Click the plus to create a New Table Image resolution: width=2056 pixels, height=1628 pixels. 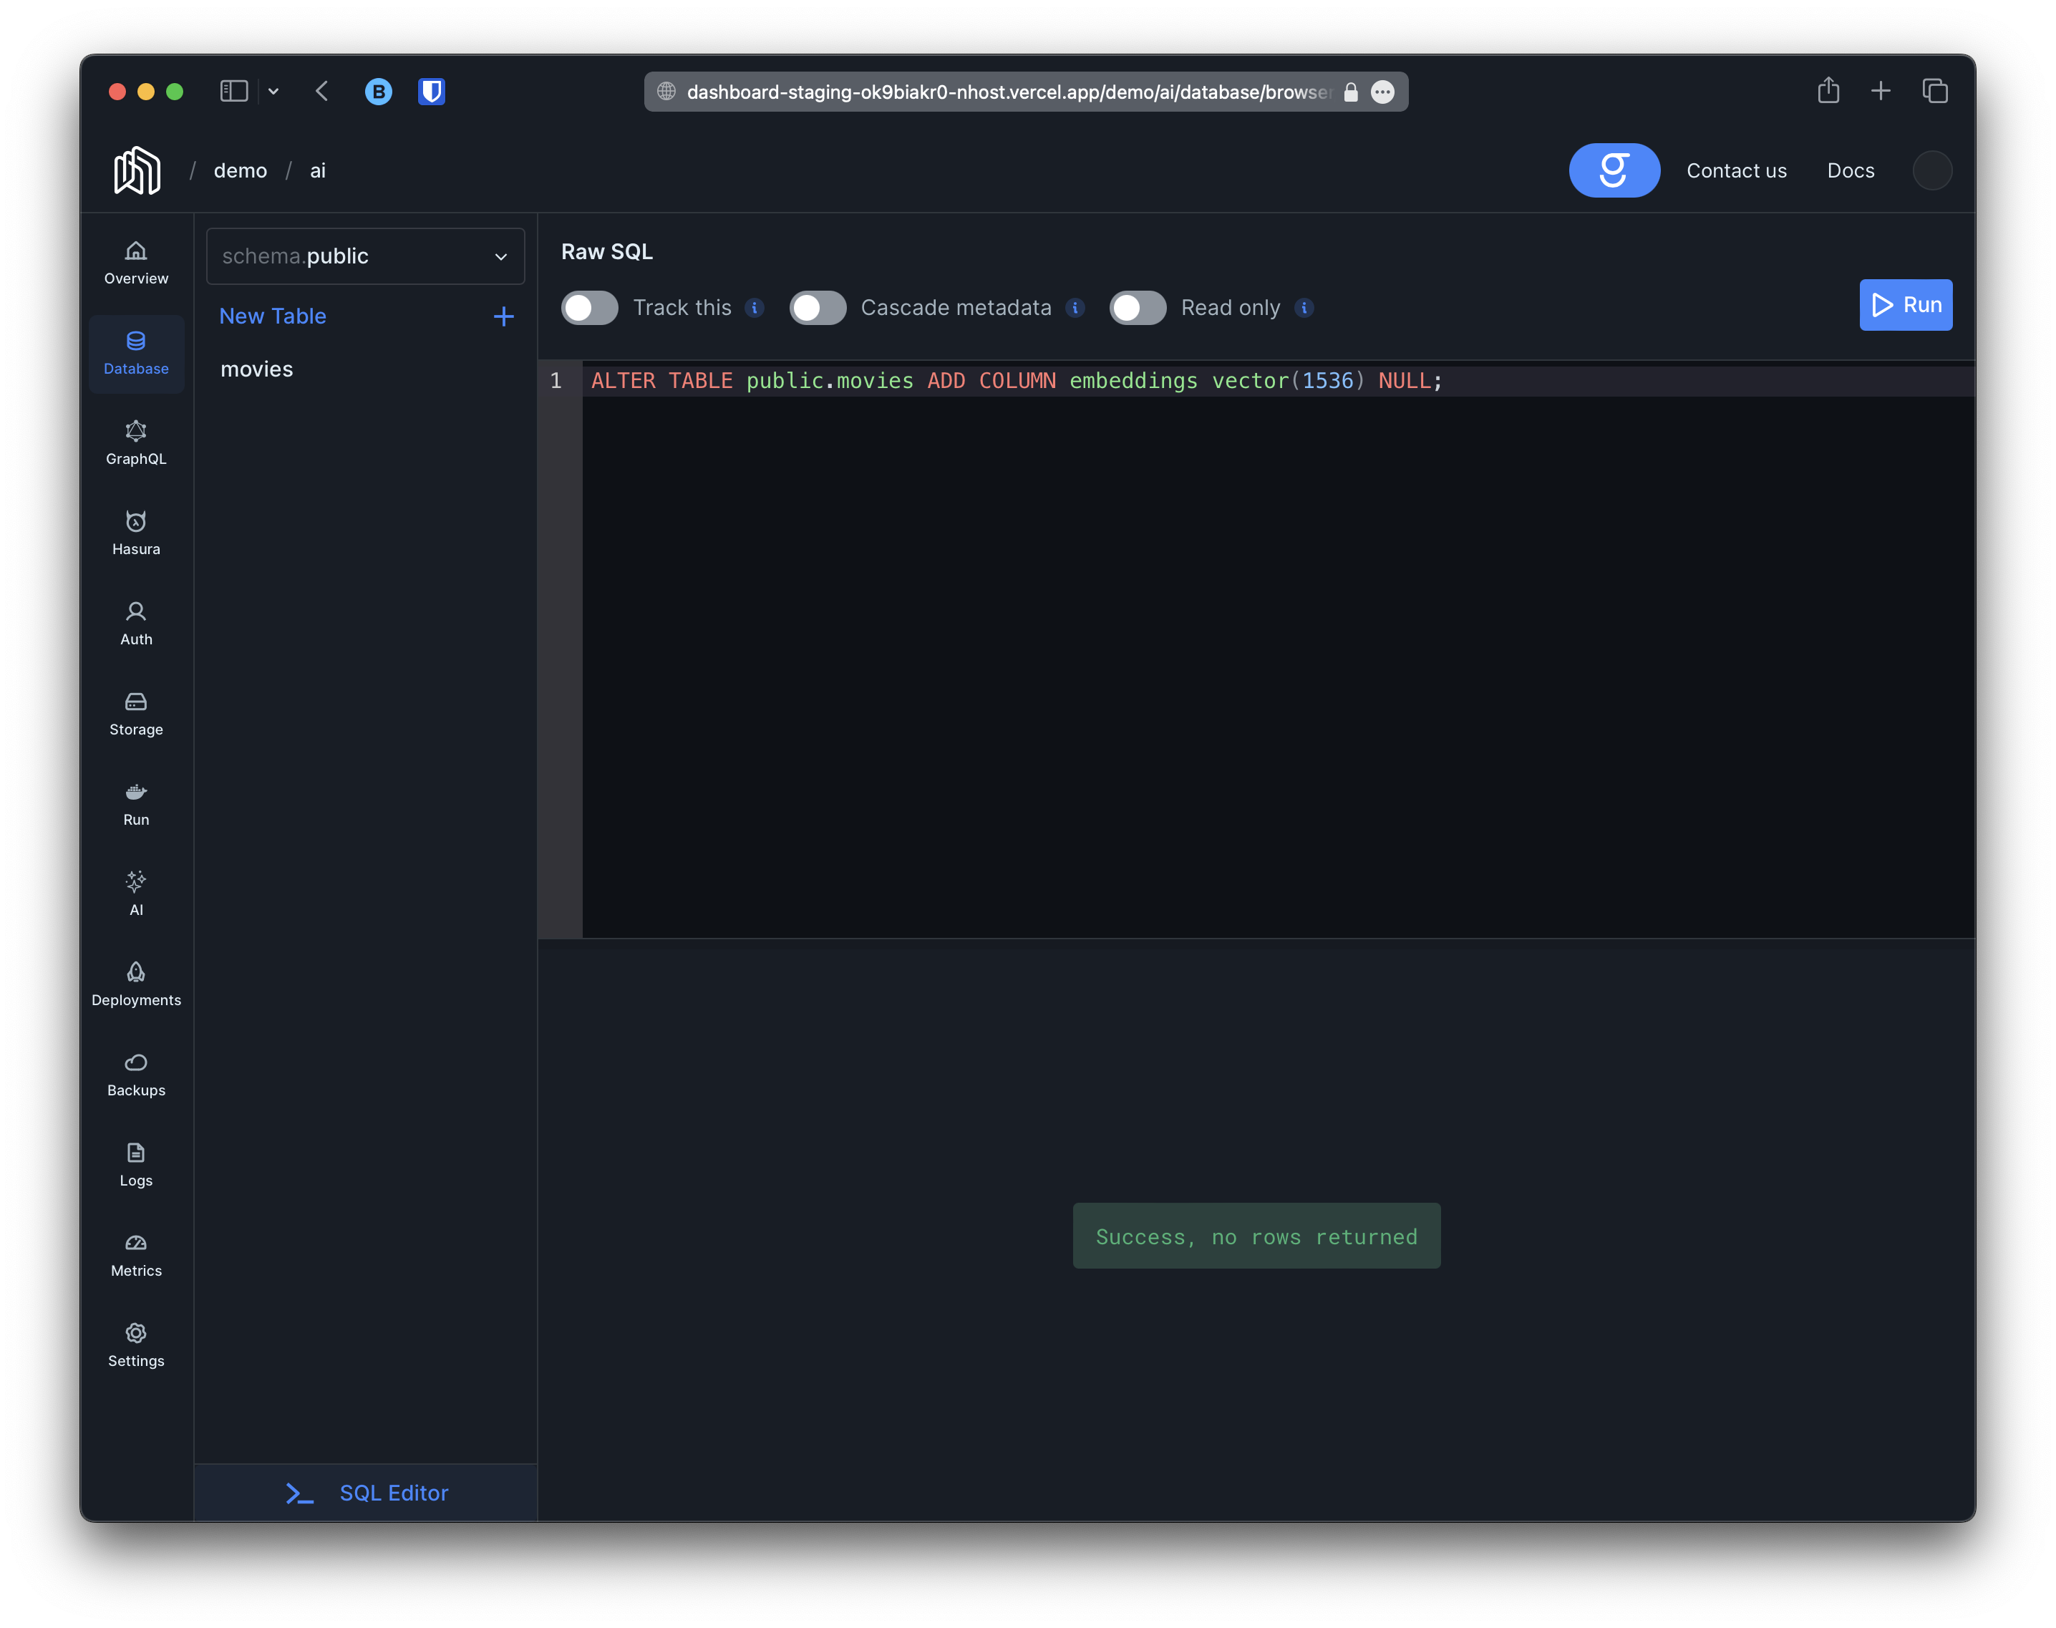[x=503, y=316]
